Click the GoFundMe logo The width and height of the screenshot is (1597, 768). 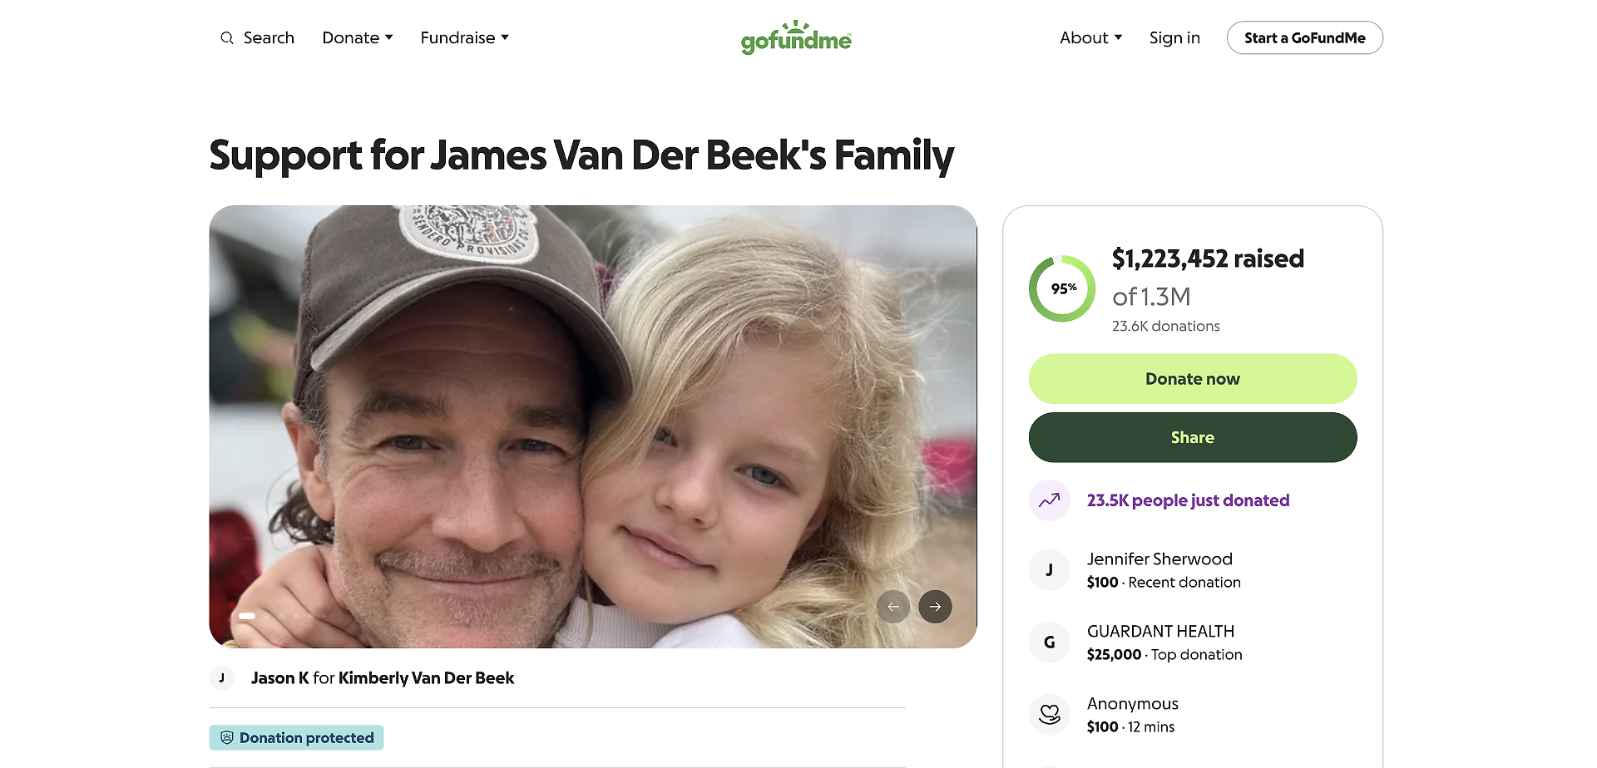click(796, 37)
